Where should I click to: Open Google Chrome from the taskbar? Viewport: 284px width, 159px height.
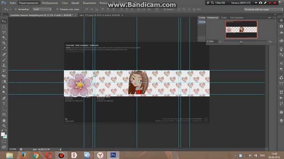[x=35, y=155]
